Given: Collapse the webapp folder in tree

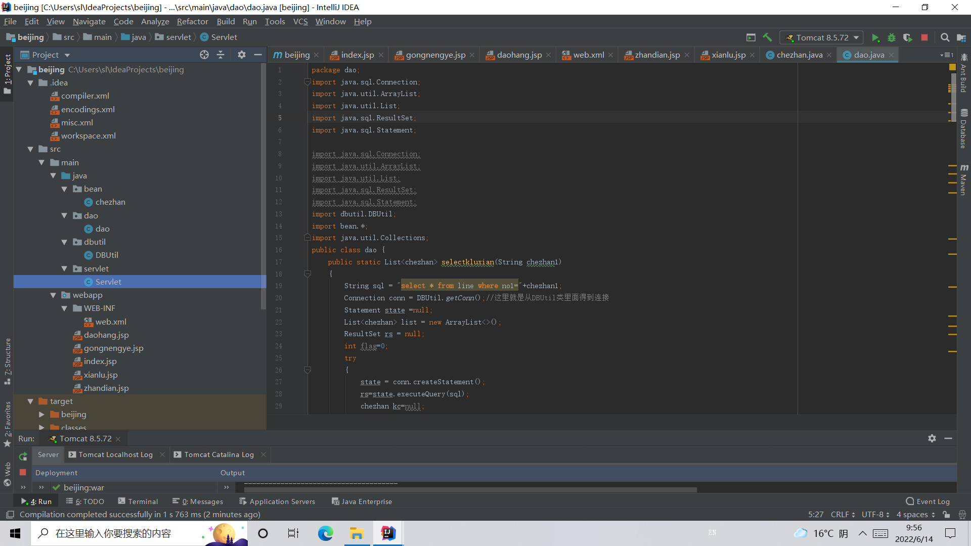Looking at the screenshot, I should pyautogui.click(x=53, y=295).
